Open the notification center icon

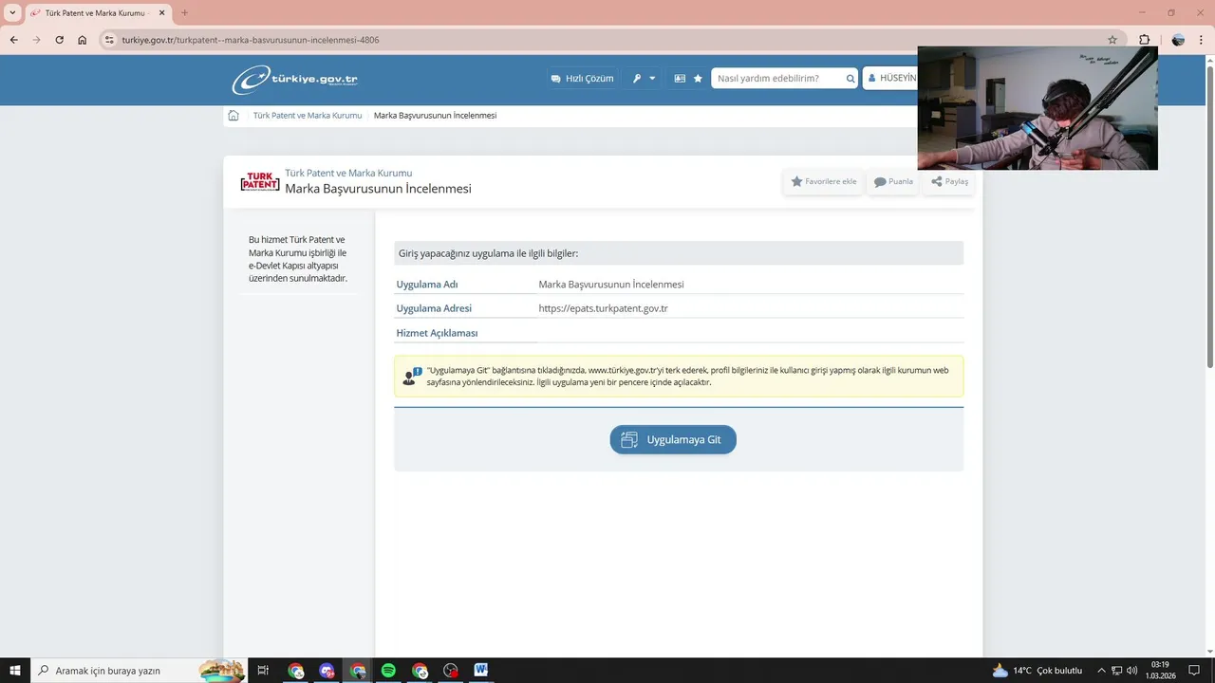[1194, 671]
